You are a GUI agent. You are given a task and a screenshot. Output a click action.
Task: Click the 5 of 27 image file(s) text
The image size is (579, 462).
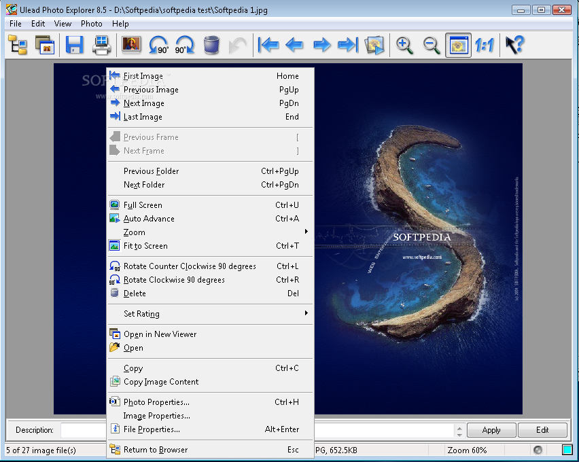coord(41,450)
